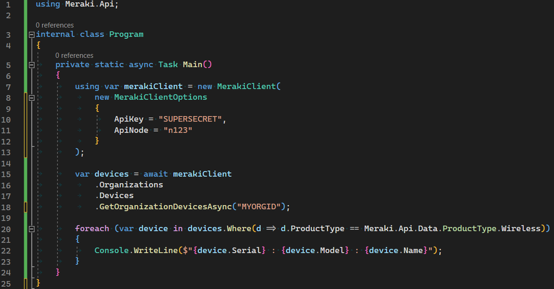Screen dimensions: 554x289
Task: Open the 0 references lens above Program class
Action: 55,26
